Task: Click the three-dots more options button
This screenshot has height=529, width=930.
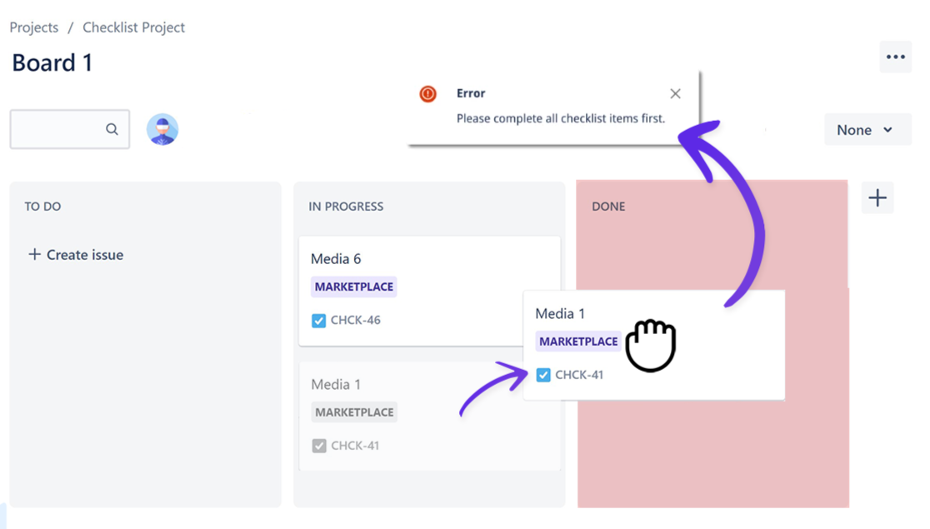Action: point(895,57)
